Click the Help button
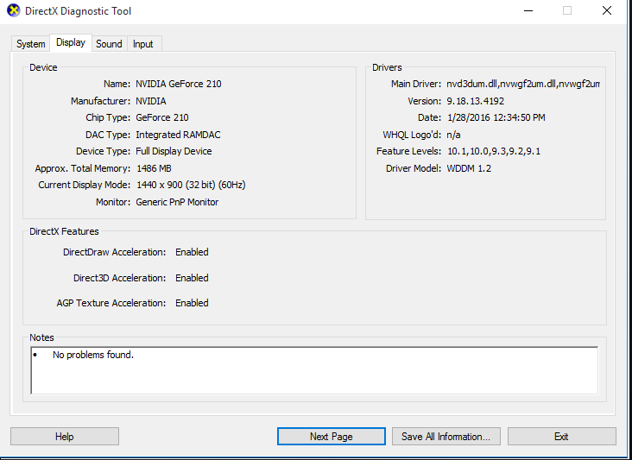 pos(65,437)
